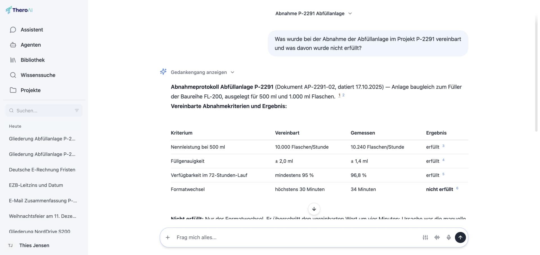Open citation 2 after the FL-200 sentence
Image resolution: width=540 pixels, height=255 pixels.
(343, 95)
